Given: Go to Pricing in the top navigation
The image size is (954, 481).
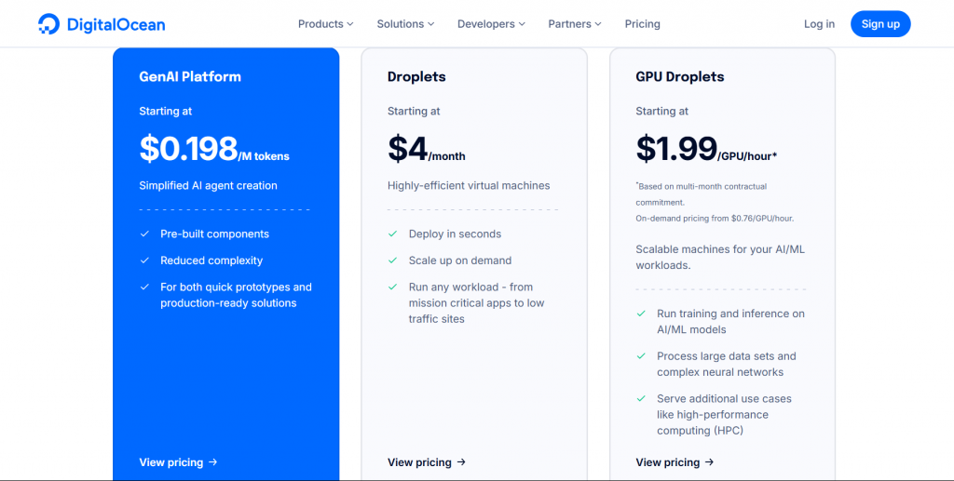Looking at the screenshot, I should click(642, 24).
